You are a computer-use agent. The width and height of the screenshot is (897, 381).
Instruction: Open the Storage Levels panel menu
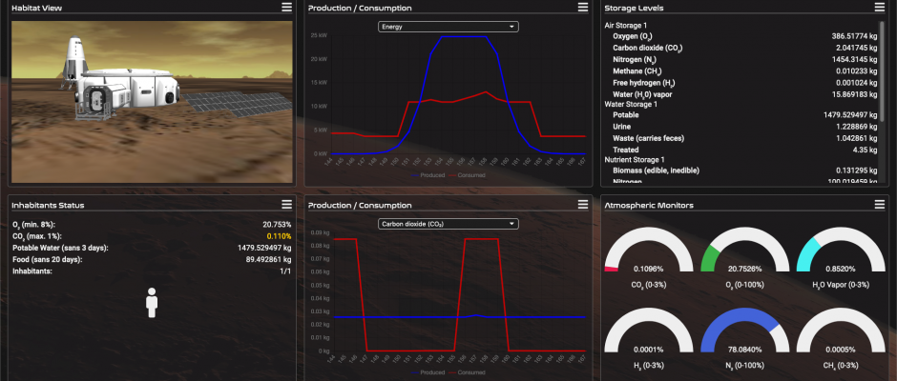(880, 8)
